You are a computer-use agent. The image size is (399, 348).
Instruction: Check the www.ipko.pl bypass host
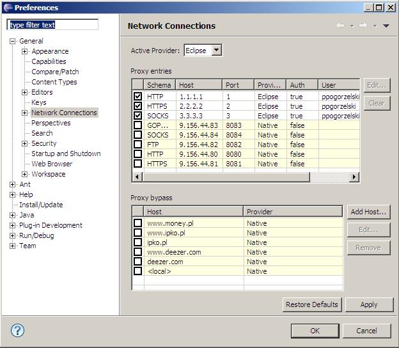point(137,232)
